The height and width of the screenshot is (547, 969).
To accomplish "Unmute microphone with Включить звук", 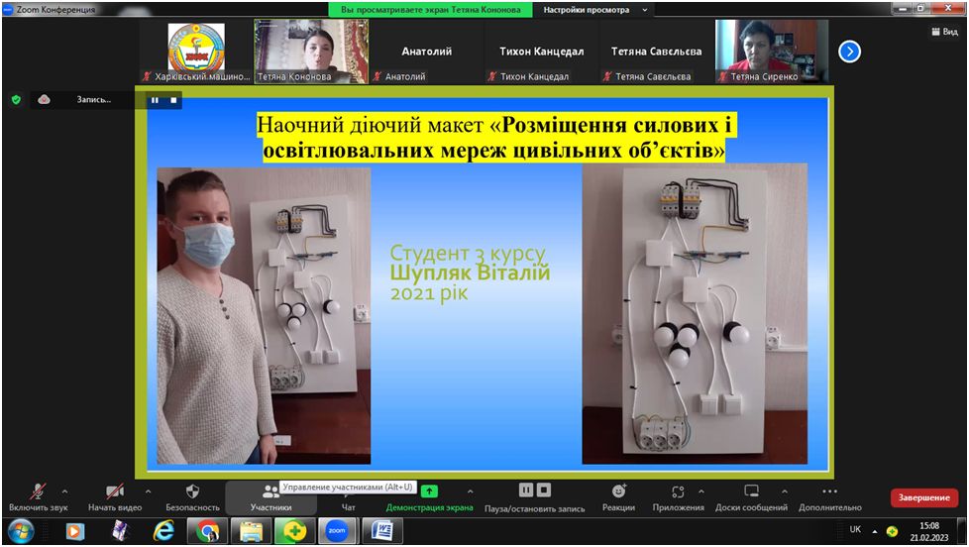I will coord(38,496).
